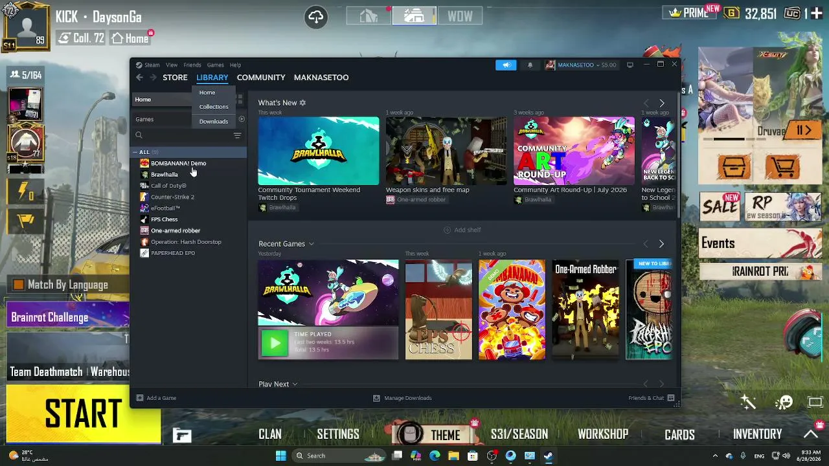Screen dimensions: 829x466
Task: Open the Friends menu
Action: coord(192,65)
